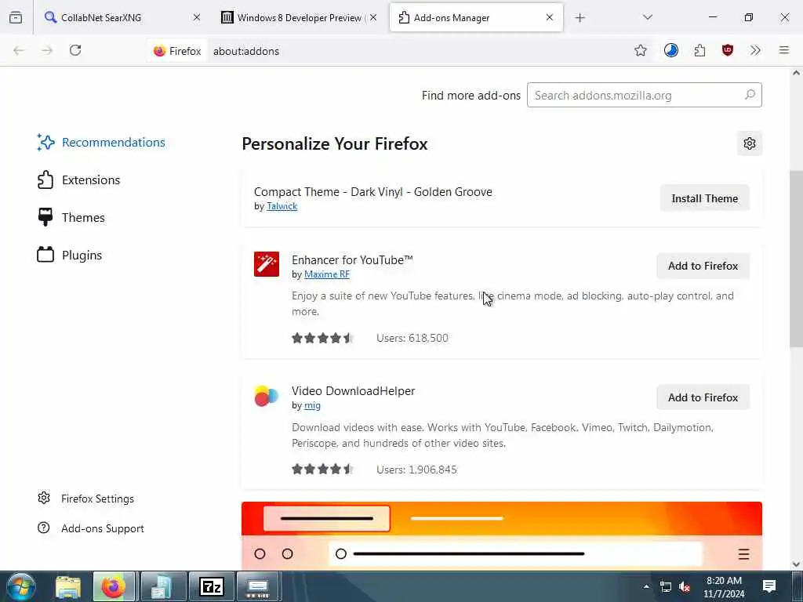Click the orange theme preview image
The height and width of the screenshot is (602, 803).
501,536
